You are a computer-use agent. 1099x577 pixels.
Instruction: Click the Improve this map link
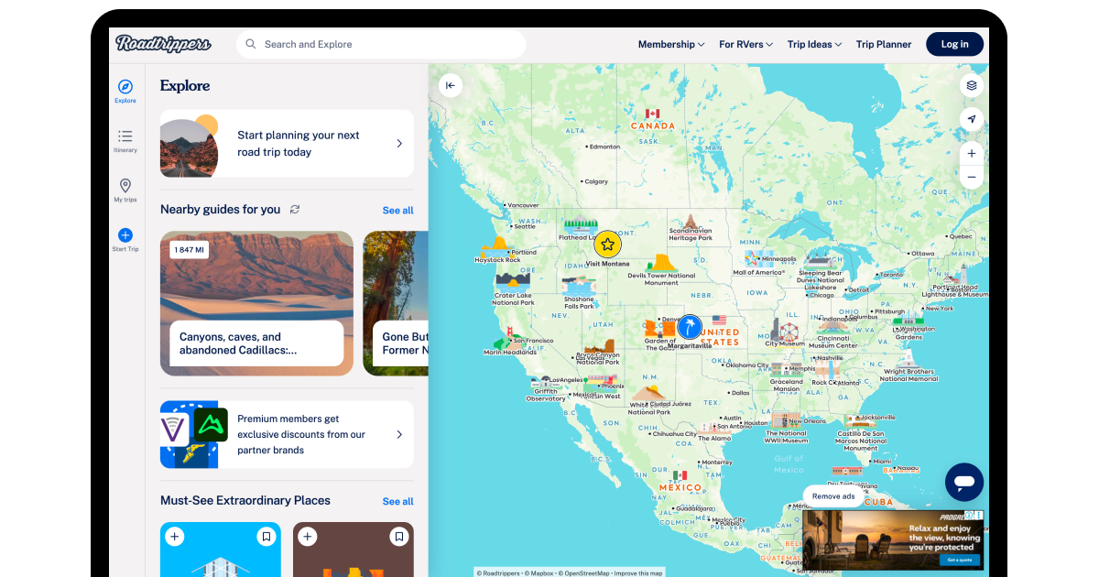(x=637, y=573)
